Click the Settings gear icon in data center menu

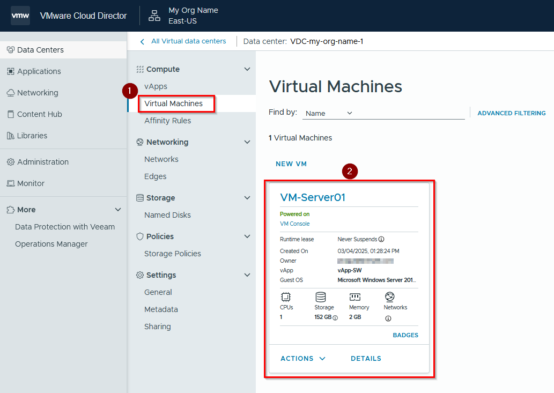[x=140, y=275]
